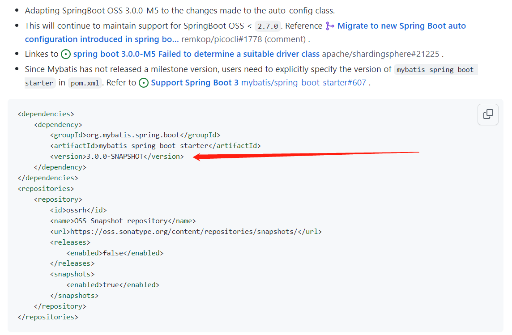Open the Support Spring Boot 3 link

(195, 82)
